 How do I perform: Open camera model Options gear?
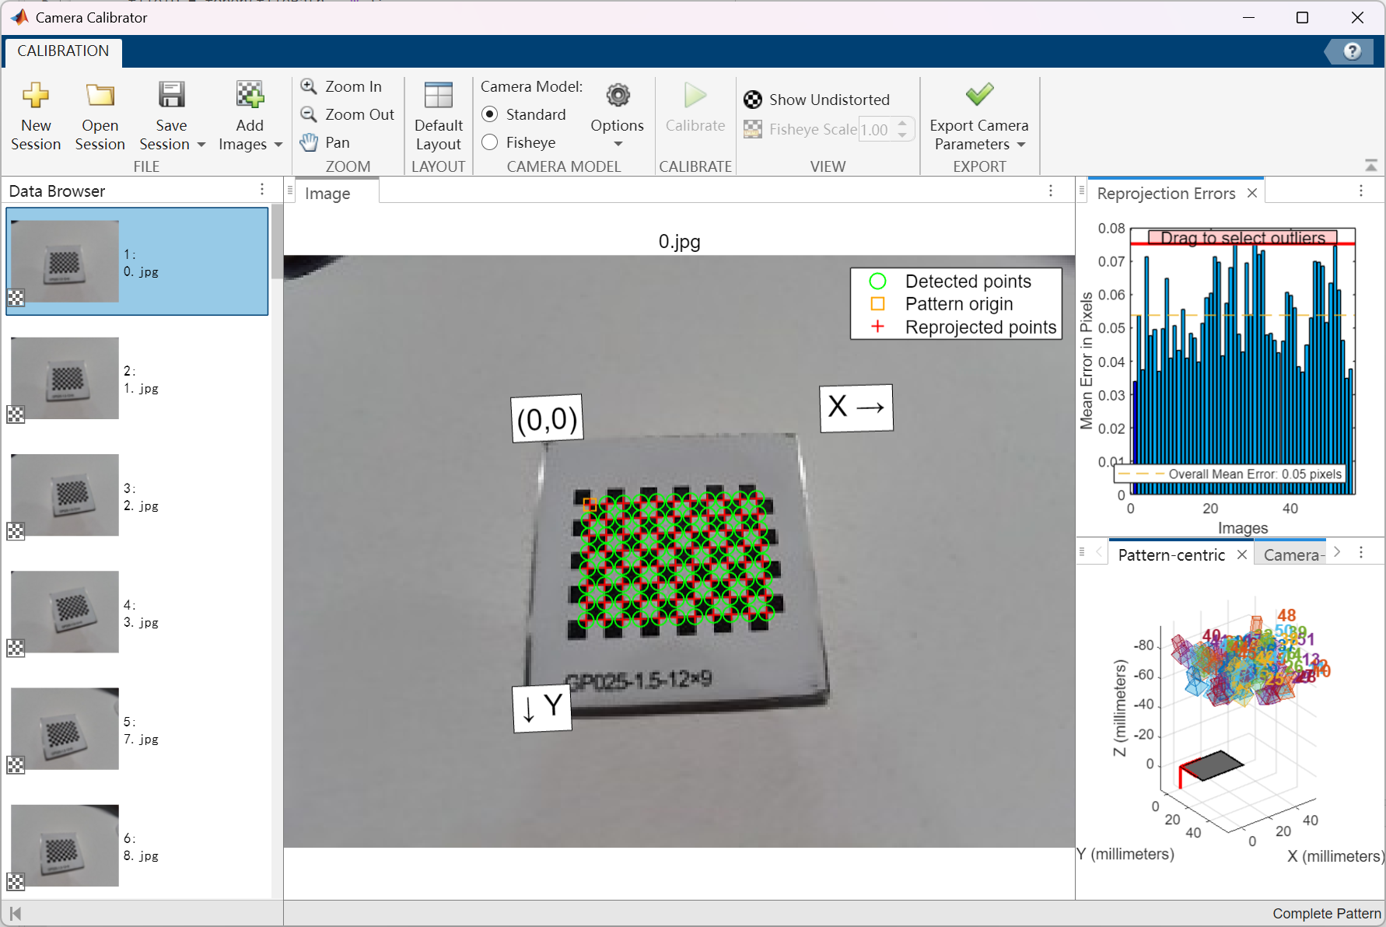pyautogui.click(x=618, y=96)
